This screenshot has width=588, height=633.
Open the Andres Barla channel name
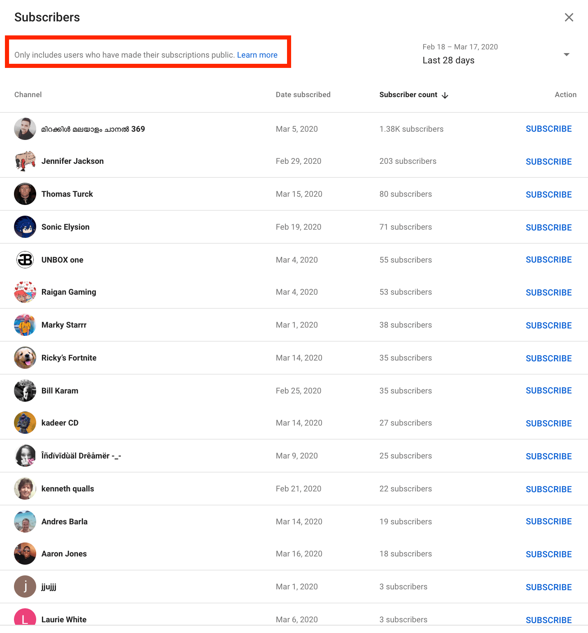[x=65, y=521]
